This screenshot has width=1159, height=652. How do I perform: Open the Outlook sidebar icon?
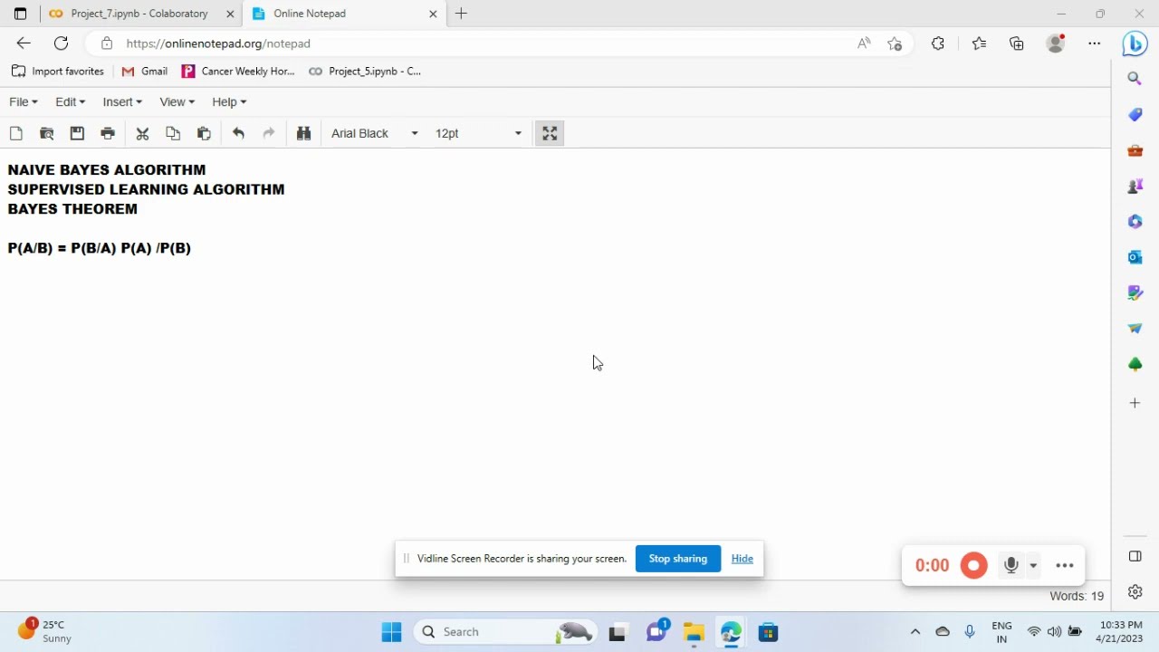pos(1135,257)
